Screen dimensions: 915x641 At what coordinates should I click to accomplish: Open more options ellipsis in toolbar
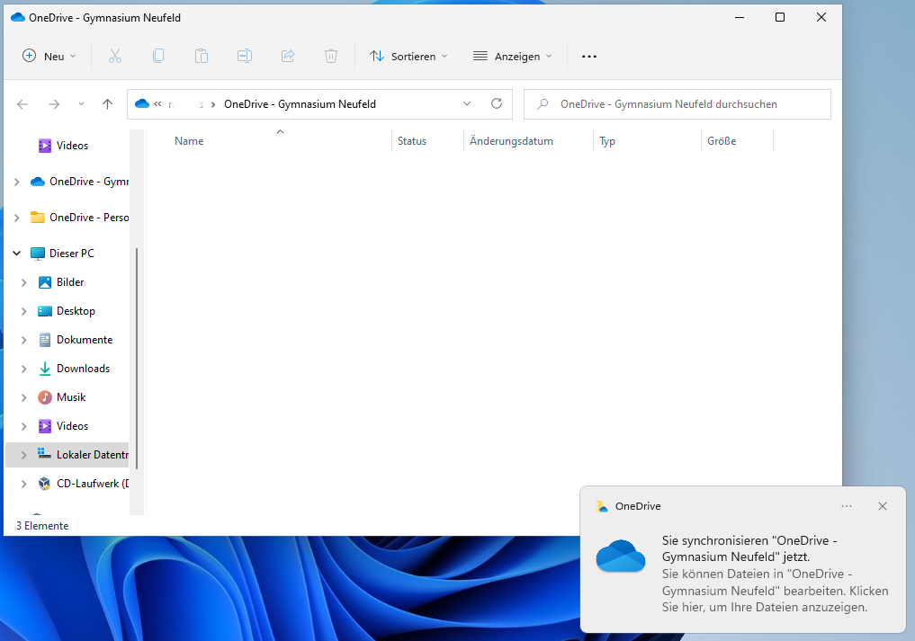[589, 56]
